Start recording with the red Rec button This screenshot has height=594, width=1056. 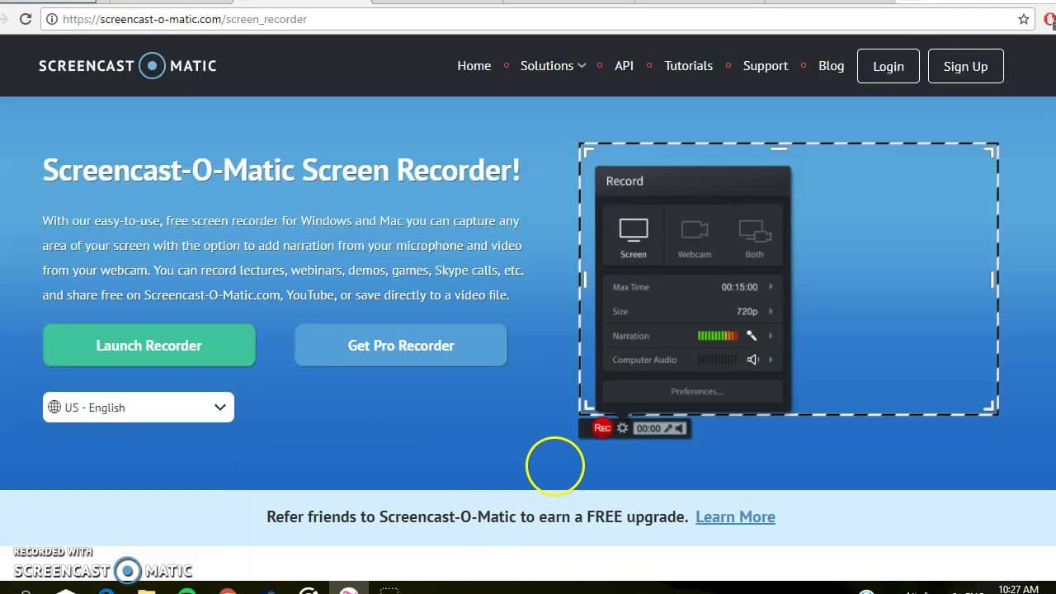(602, 428)
